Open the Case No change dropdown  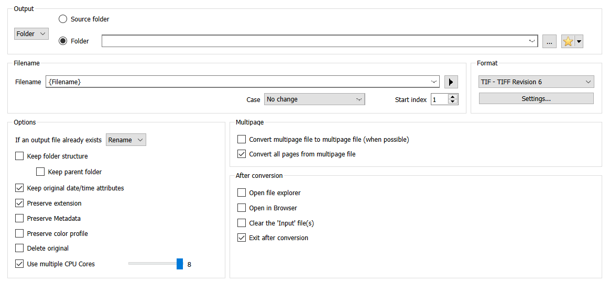coord(314,99)
